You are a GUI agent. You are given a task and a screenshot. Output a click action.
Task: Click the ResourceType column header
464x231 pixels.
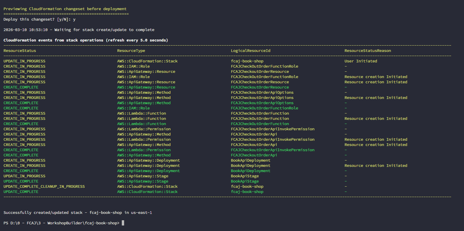pyautogui.click(x=131, y=50)
